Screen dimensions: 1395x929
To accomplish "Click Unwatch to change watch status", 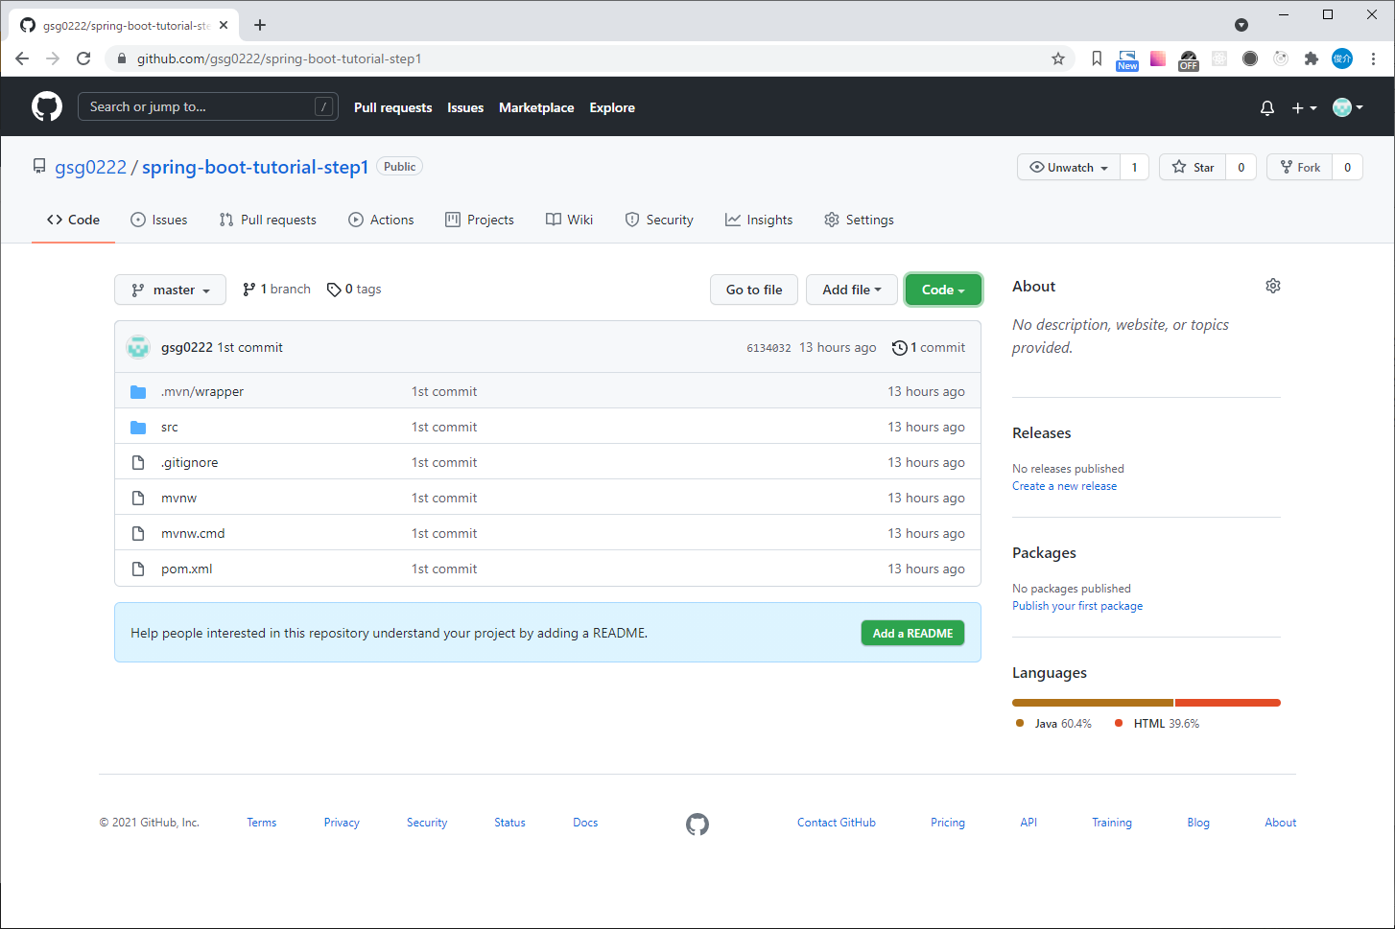I will click(1067, 166).
